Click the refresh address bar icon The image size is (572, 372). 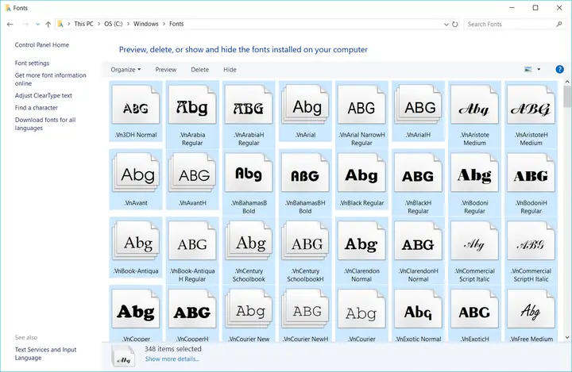(x=455, y=24)
